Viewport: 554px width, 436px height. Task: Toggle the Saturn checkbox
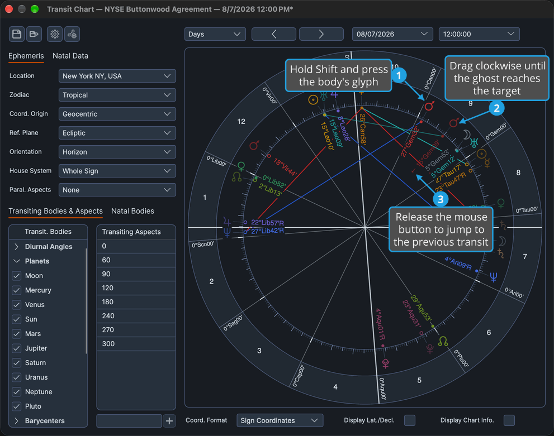click(17, 363)
